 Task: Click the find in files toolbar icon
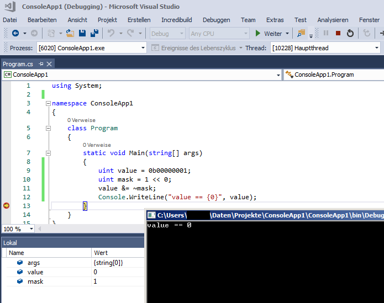point(301,33)
